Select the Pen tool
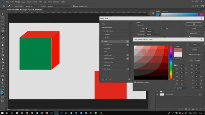205x115 pixels. [3, 66]
